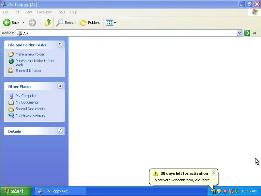Screen dimensions: 261x196
Task: Click the globe Publish icon
Action: click(x=11, y=61)
